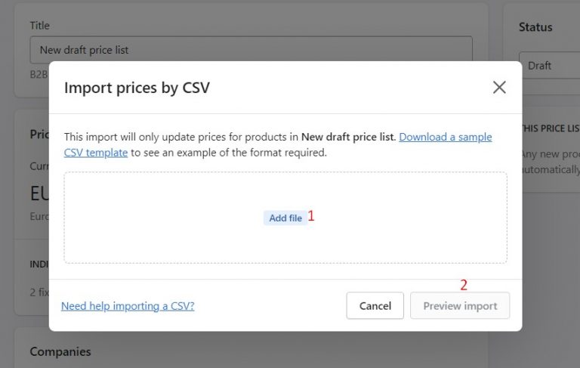The height and width of the screenshot is (368, 580).
Task: Focus the Title field containing New draft price list
Action: pyautogui.click(x=251, y=50)
